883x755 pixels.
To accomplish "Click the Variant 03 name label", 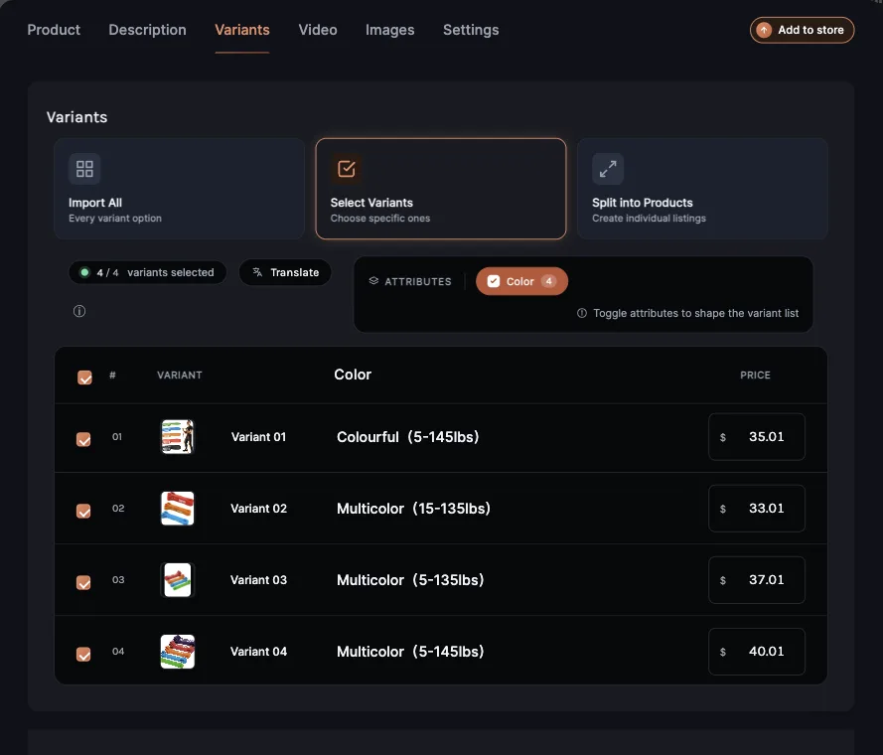I will (258, 580).
